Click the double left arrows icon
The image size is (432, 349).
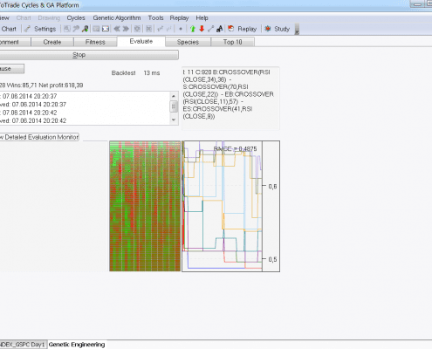[117, 29]
